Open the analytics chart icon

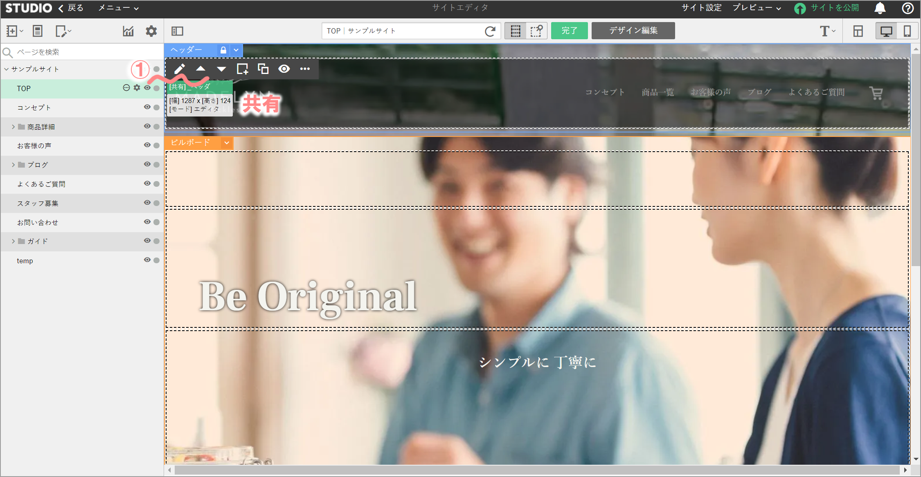128,31
